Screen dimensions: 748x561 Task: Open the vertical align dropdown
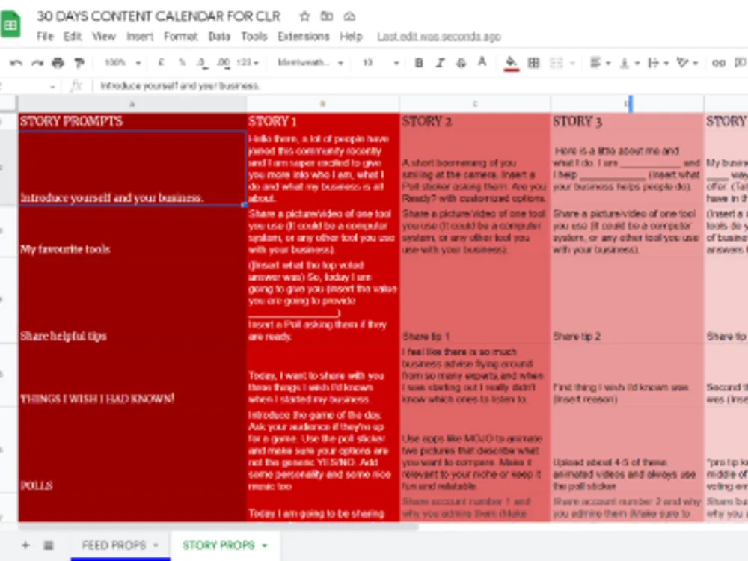(x=629, y=63)
